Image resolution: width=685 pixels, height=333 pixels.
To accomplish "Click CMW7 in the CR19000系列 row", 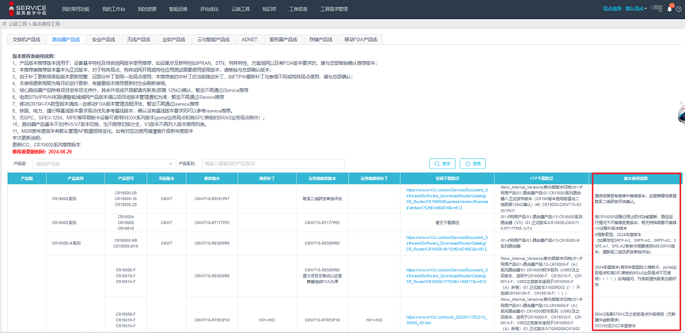I will [166, 199].
